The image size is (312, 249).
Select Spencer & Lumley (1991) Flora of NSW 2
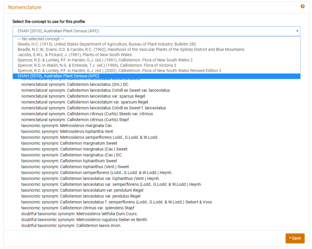pos(105,60)
